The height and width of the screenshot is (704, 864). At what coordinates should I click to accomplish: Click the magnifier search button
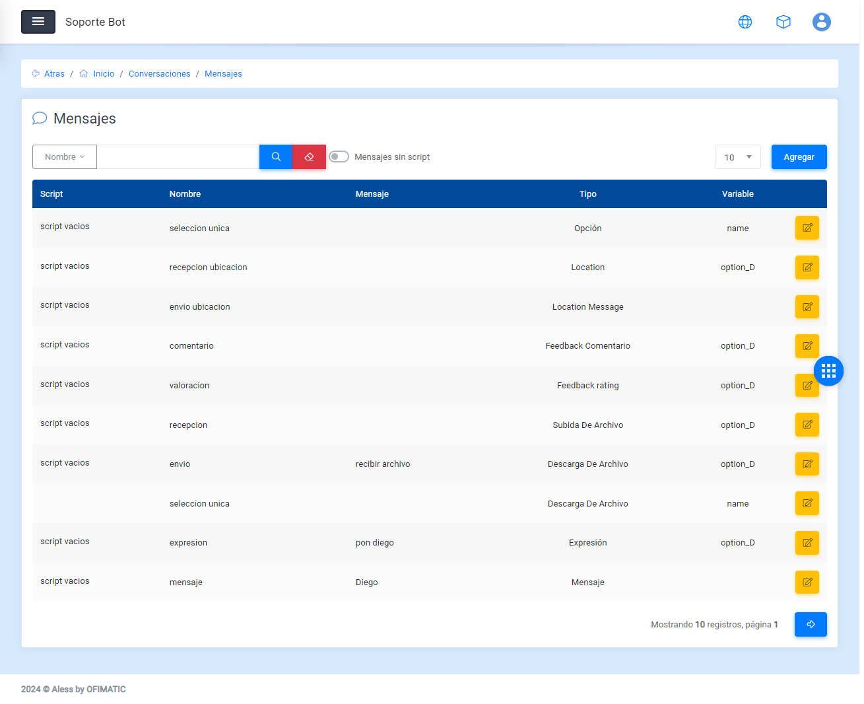276,157
